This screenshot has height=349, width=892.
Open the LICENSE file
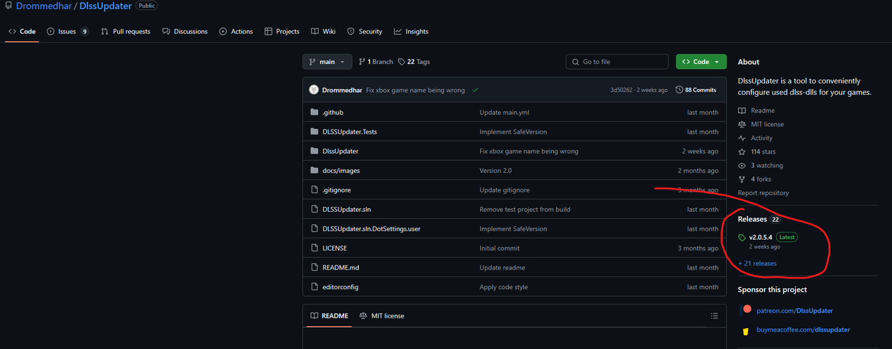coord(334,248)
